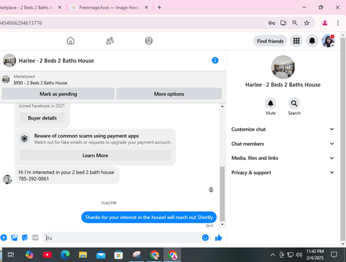Open more actions plus icon
The height and width of the screenshot is (262, 346).
pyautogui.click(x=3, y=238)
